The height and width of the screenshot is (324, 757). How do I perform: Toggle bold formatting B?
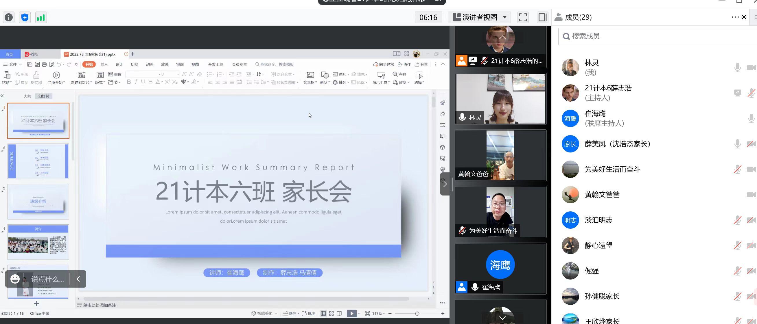pos(129,82)
